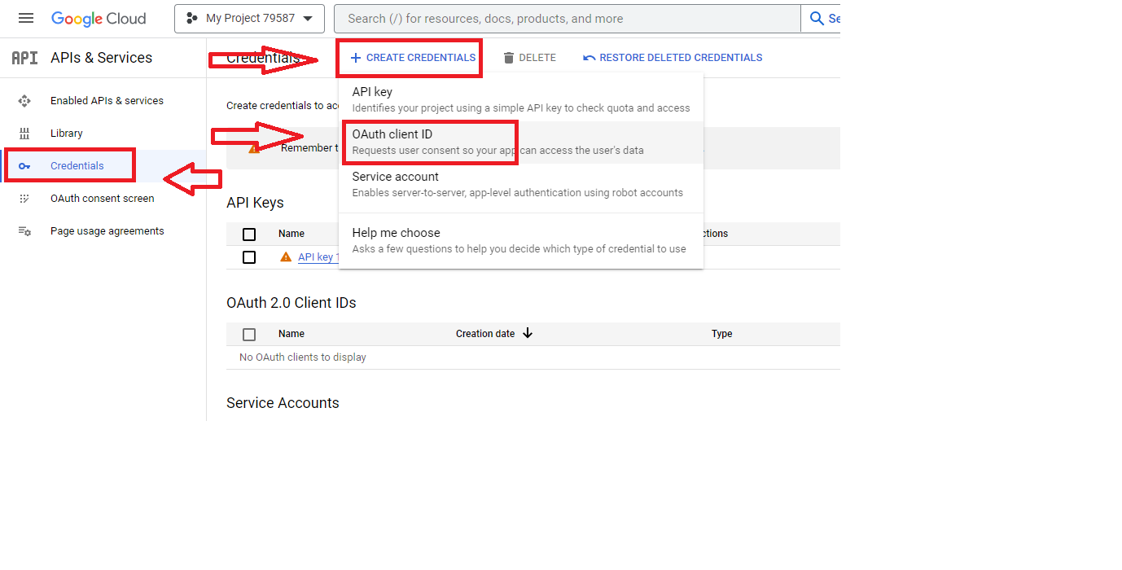The width and height of the screenshot is (1122, 570).
Task: Choose API key from the dropdown menu
Action: 521,99
